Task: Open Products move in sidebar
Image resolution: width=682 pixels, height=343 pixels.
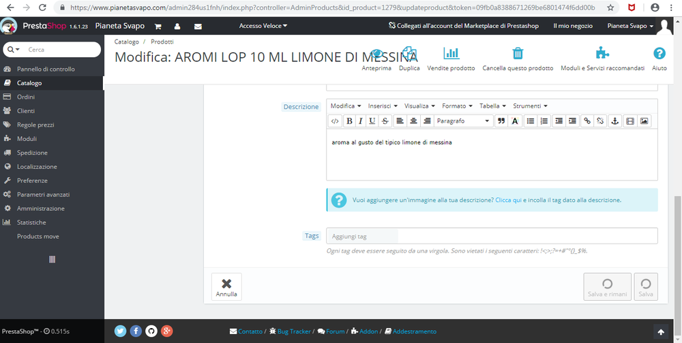Action: pyautogui.click(x=52, y=236)
